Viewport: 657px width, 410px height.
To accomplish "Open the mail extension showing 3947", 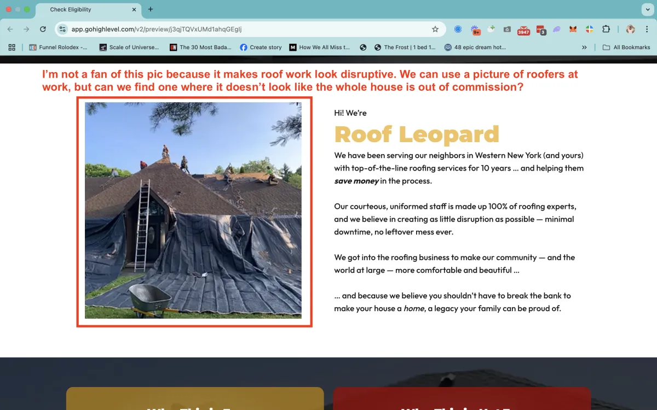I will coord(524,30).
